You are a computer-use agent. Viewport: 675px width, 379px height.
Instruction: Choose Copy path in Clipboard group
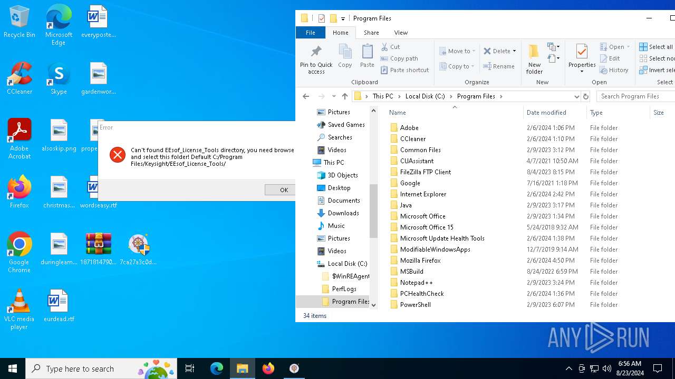click(399, 58)
